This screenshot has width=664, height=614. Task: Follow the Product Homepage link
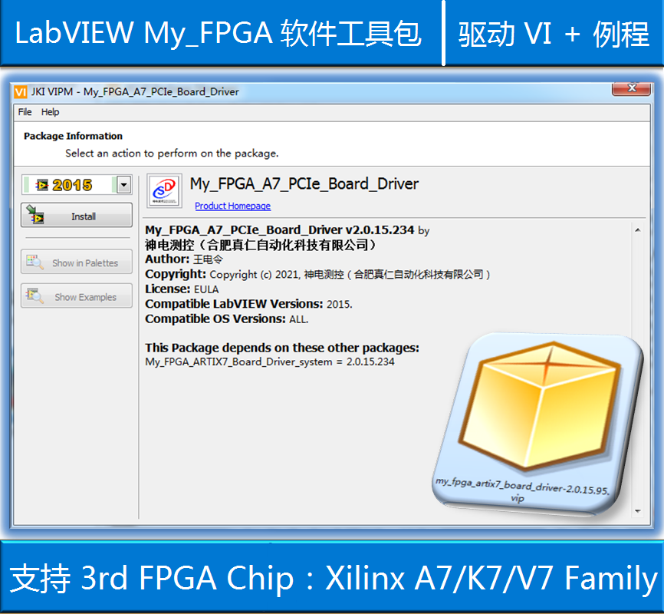[232, 205]
